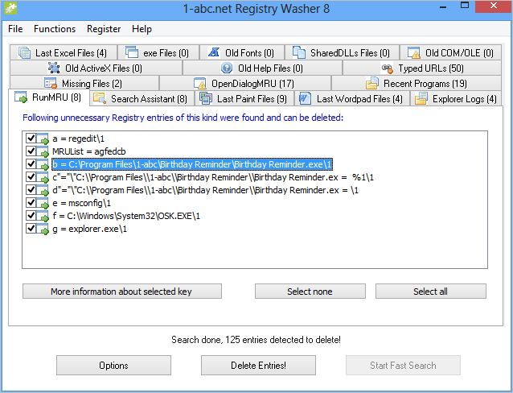Switch to the Typed URLs (50) tab
Image resolution: width=513 pixels, height=393 pixels.
point(422,68)
